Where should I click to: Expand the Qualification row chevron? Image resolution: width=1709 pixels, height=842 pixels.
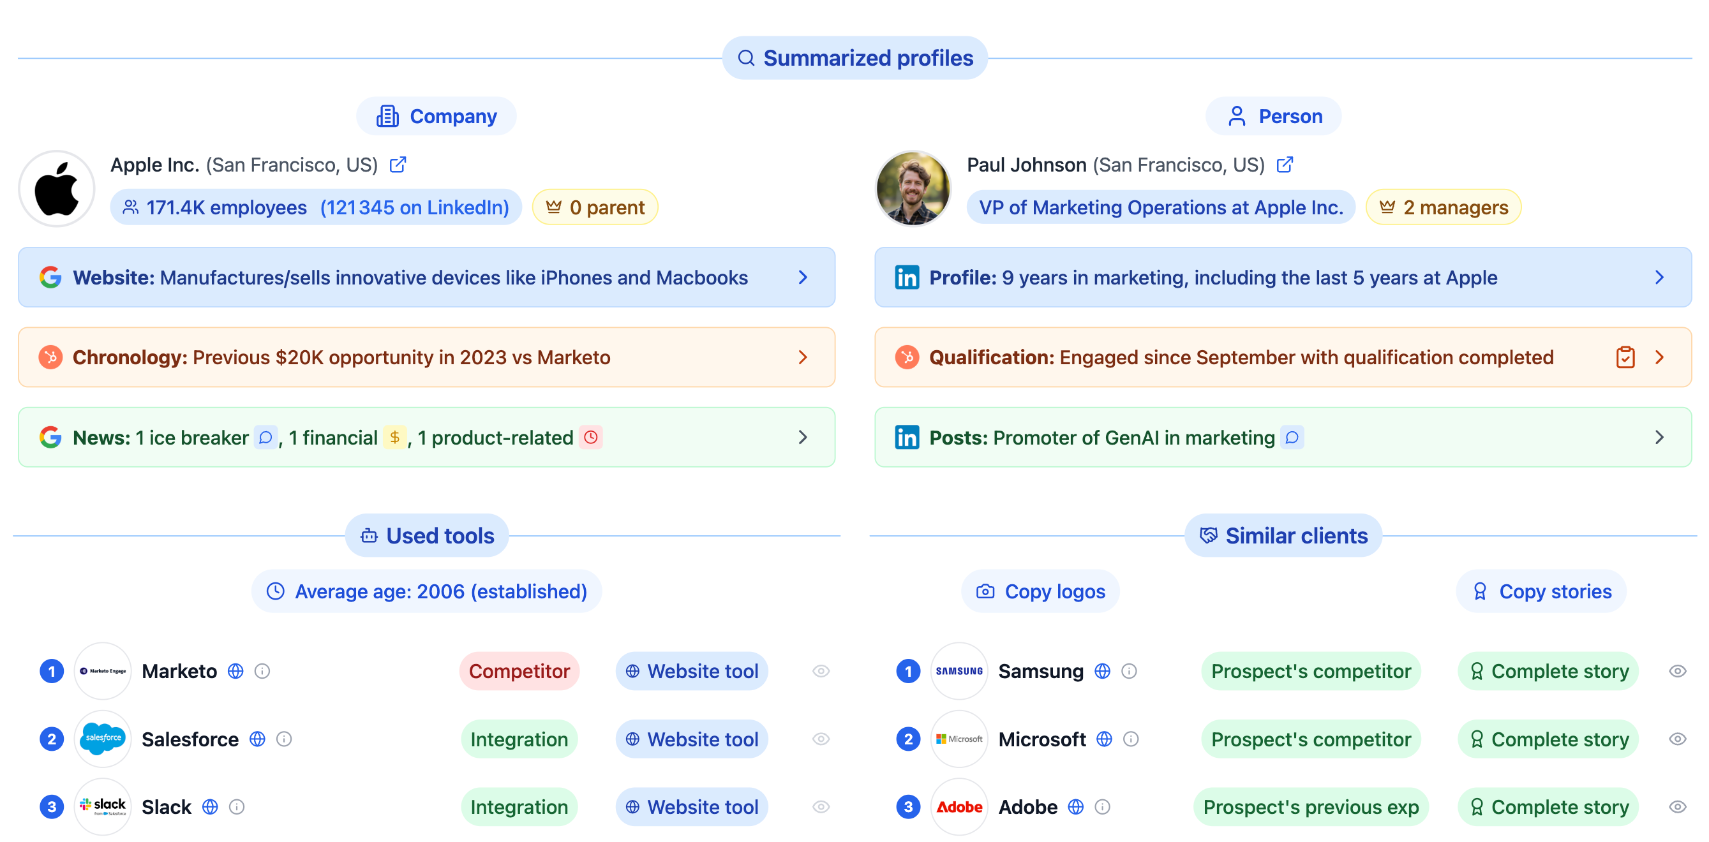tap(1659, 357)
